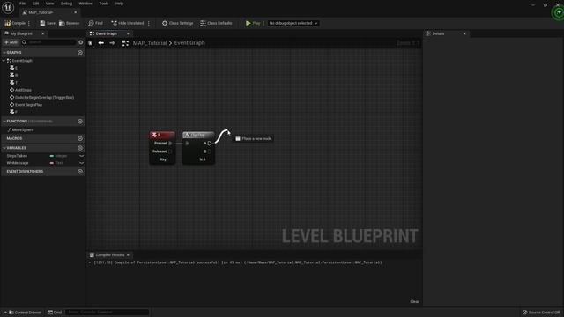Toggle Hide Unrelated nodes
Screen dimensions: 564x317
127,23
